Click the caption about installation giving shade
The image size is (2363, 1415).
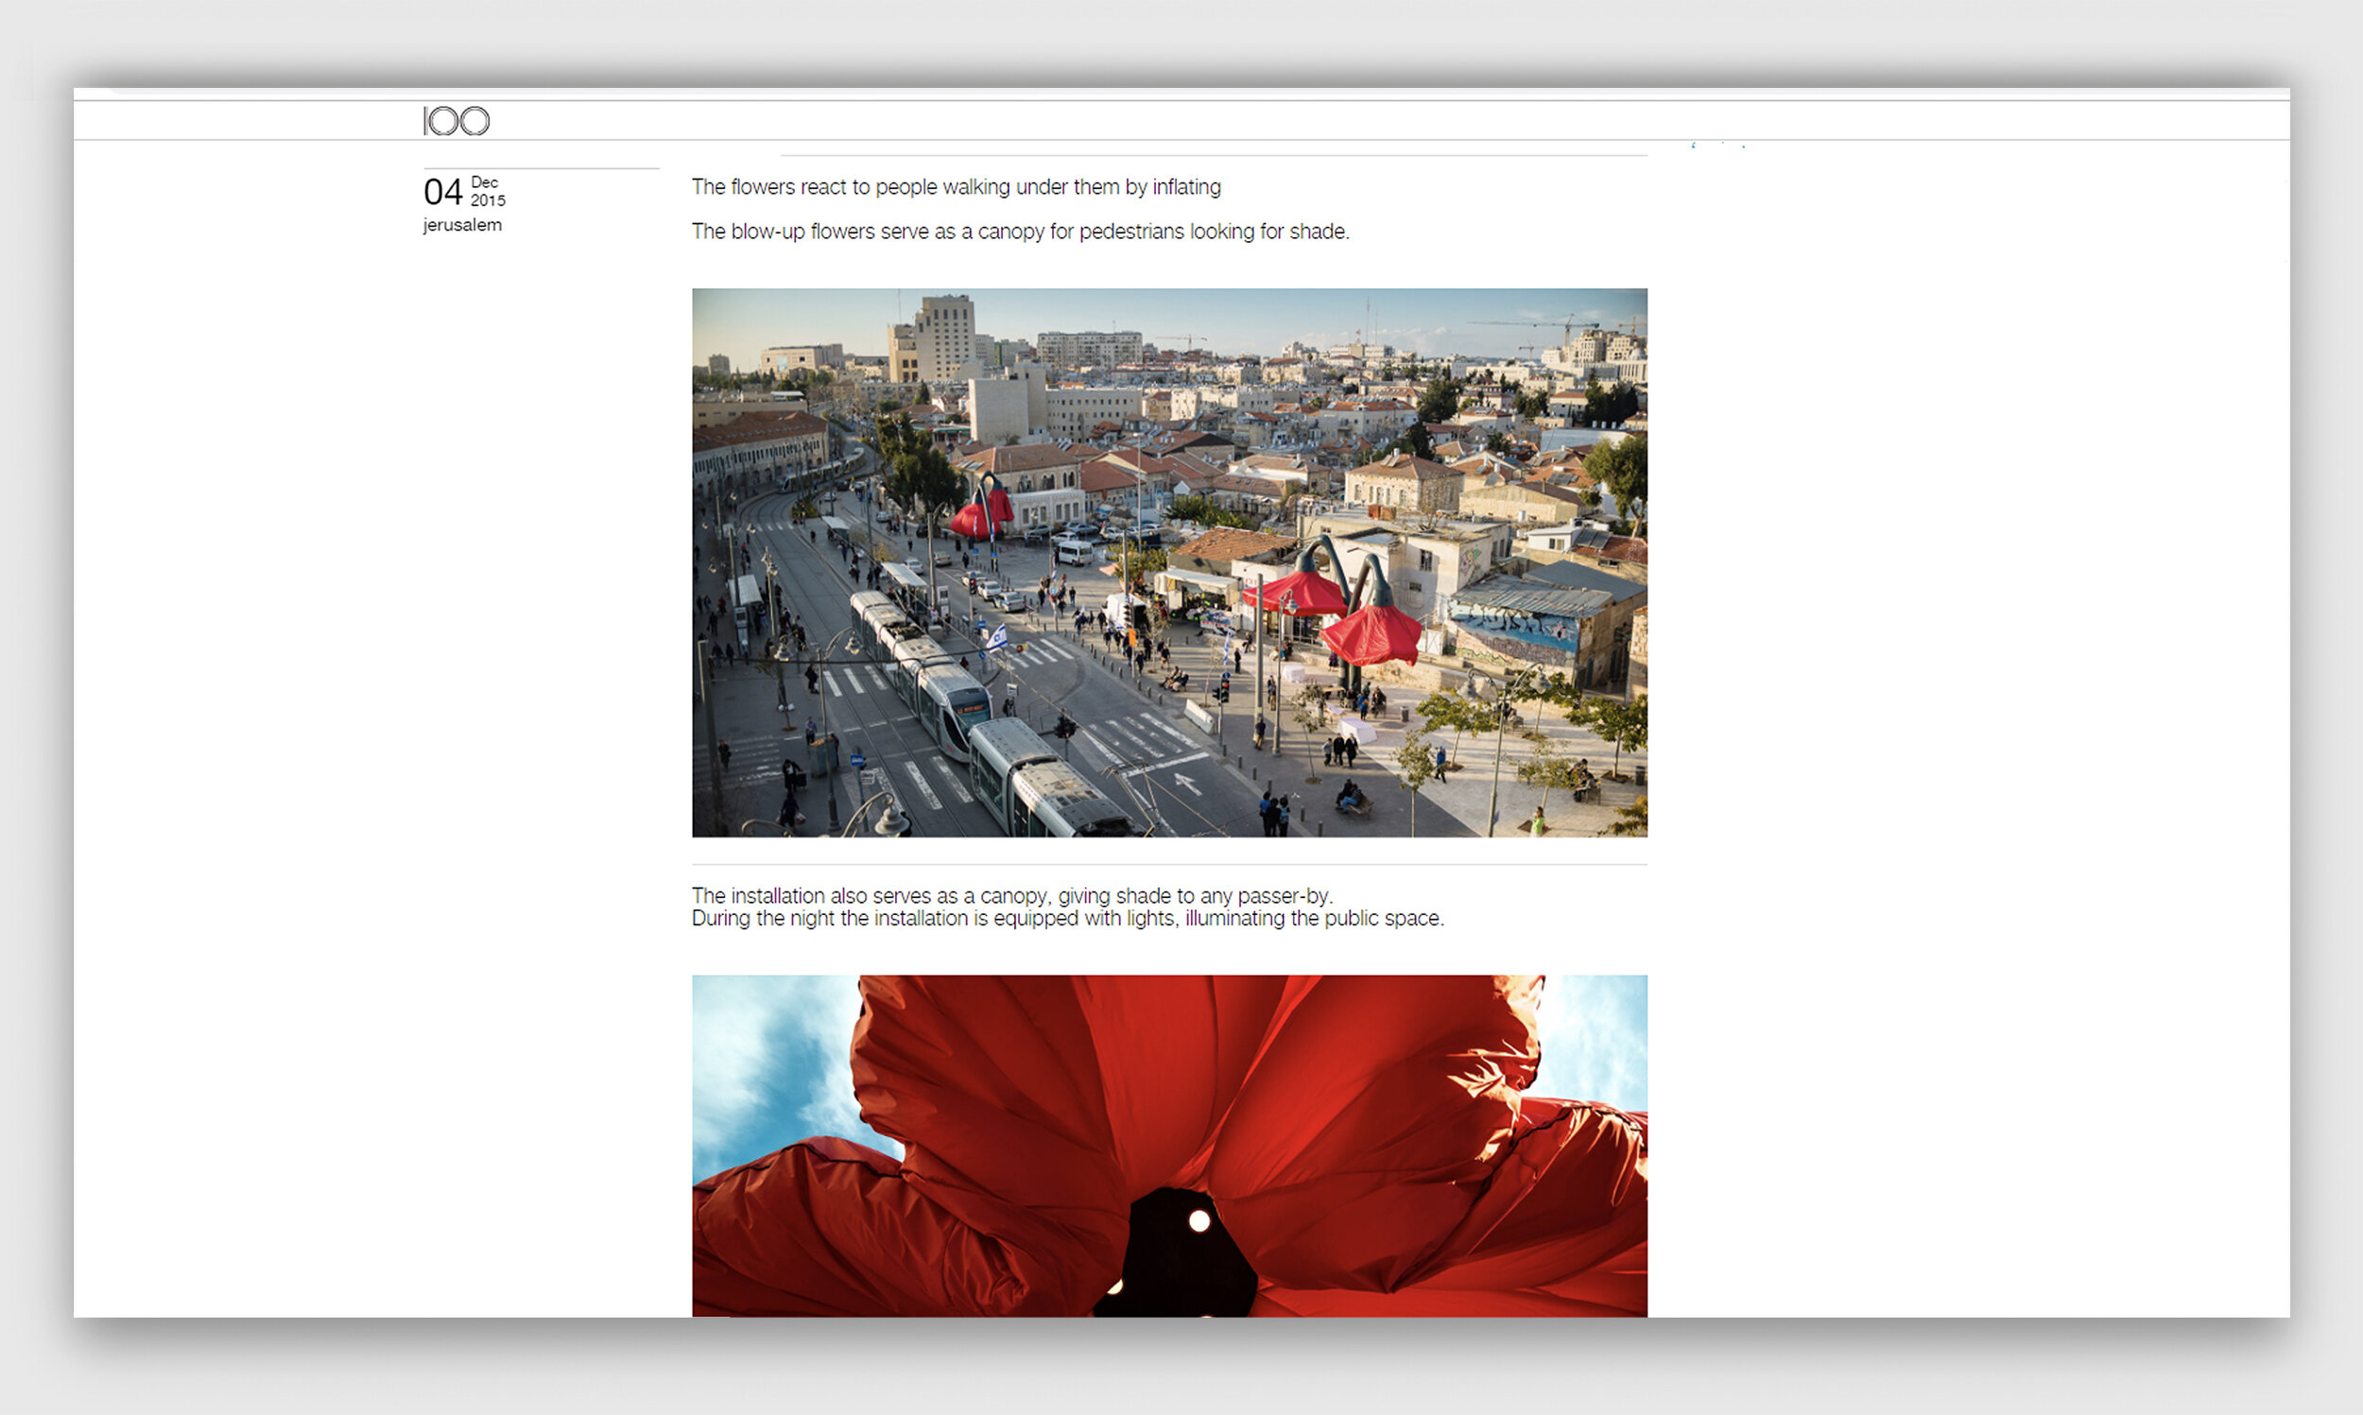(1011, 895)
